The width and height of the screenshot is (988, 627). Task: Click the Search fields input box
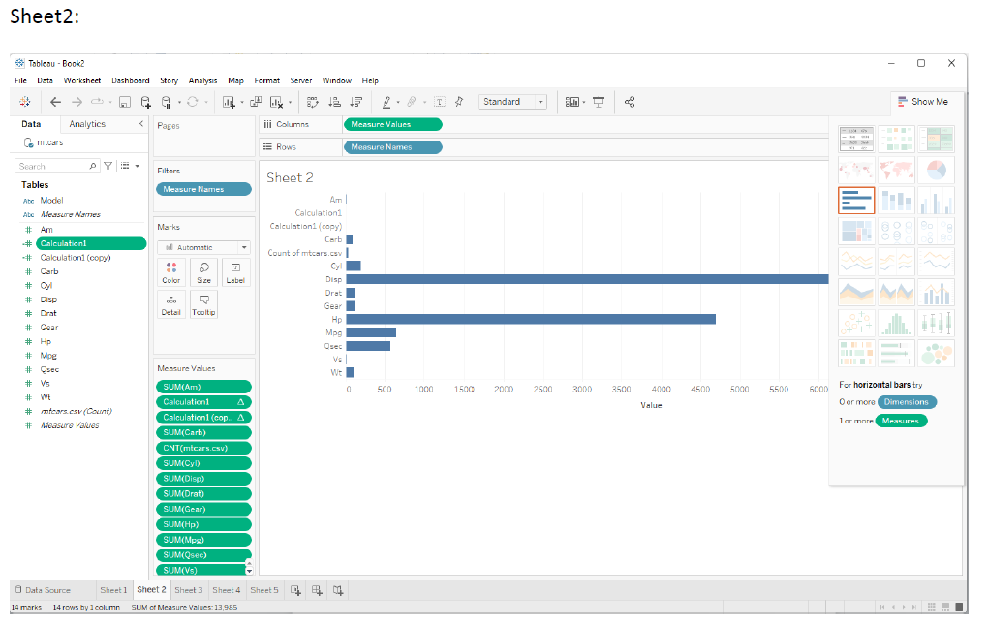pyautogui.click(x=57, y=166)
